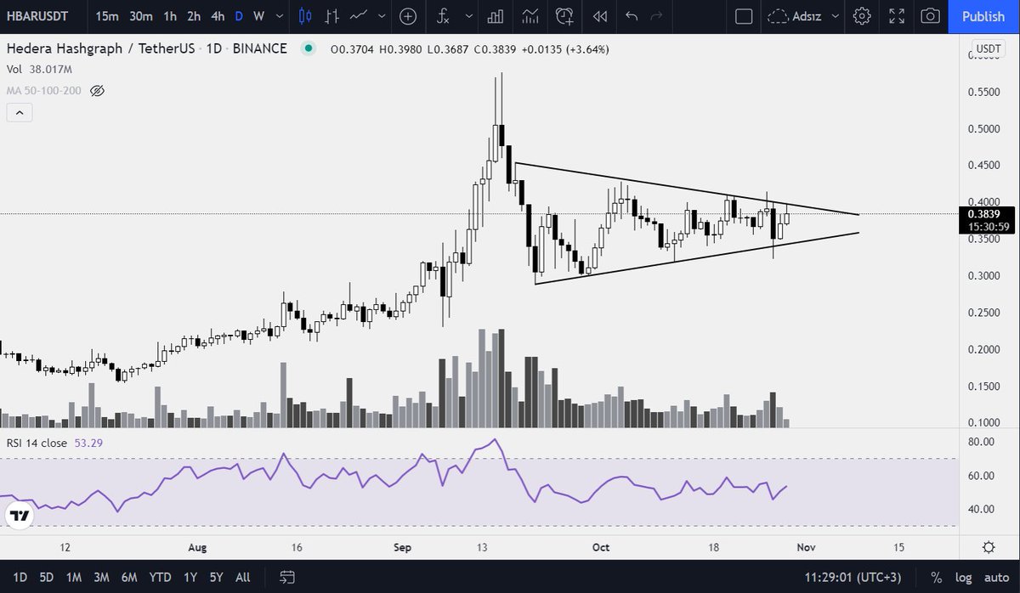Expand the timeframe dropdown arrow
1020x593 pixels.
pyautogui.click(x=280, y=16)
